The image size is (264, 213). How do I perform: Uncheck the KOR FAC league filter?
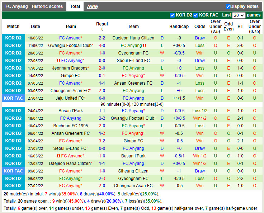pyautogui.click(x=195, y=15)
